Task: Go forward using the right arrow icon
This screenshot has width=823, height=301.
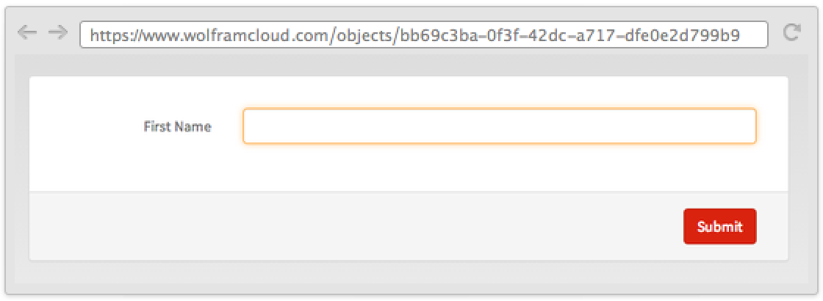Action: [x=57, y=32]
